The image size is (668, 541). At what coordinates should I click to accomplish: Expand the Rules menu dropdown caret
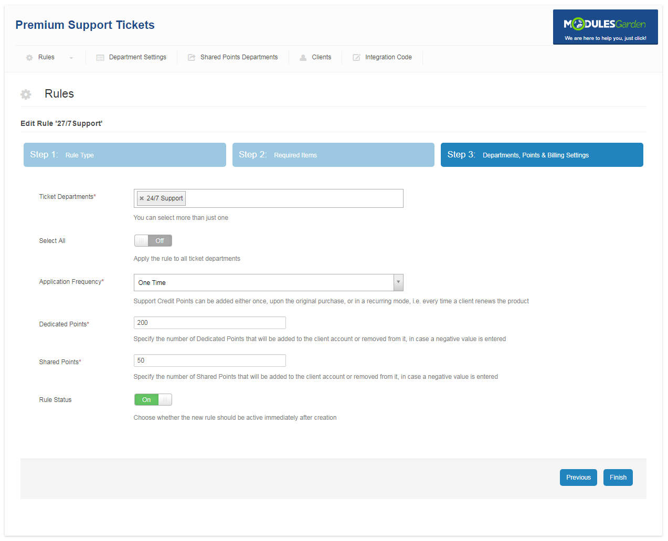(x=71, y=58)
